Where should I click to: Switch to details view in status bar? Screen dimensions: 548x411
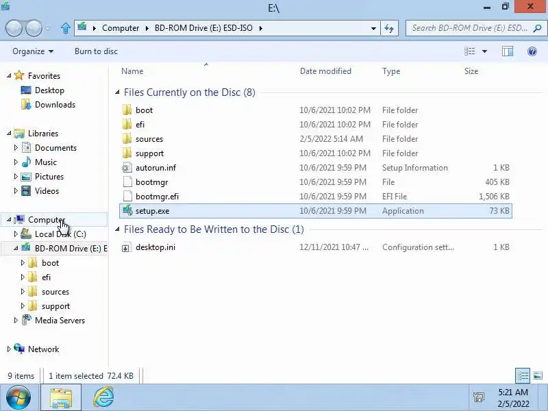[523, 375]
